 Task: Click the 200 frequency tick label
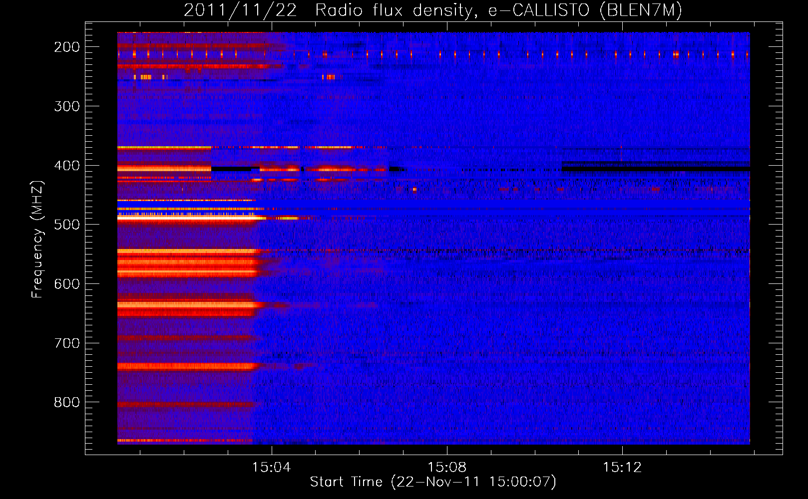pos(67,47)
